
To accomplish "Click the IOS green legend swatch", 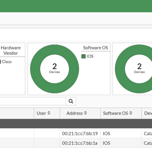I will (x=83, y=56).
